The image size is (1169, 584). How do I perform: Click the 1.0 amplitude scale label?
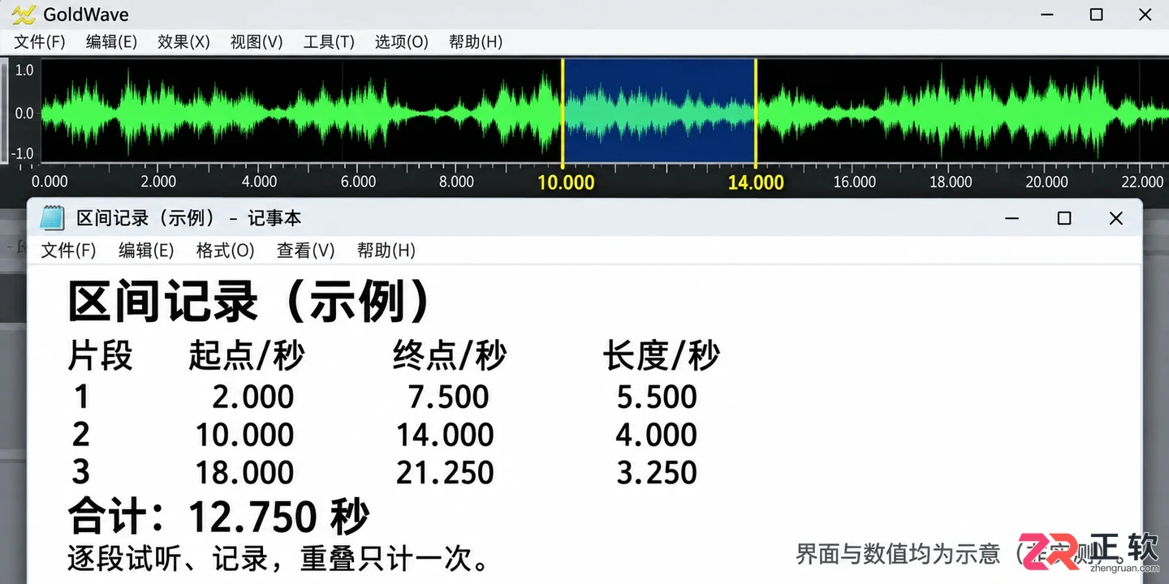(x=24, y=71)
